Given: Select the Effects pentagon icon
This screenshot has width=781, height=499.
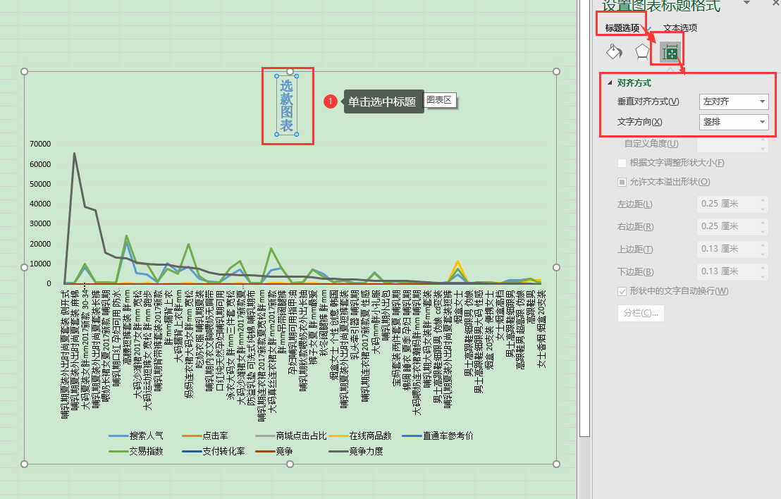Looking at the screenshot, I should pos(642,52).
